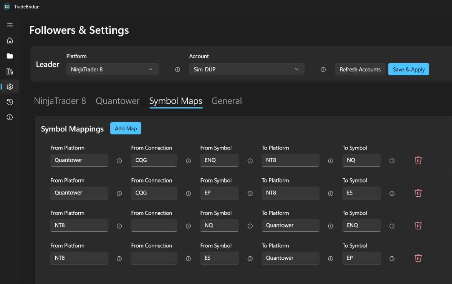
Task: Click the Add Map button
Action: 126,128
